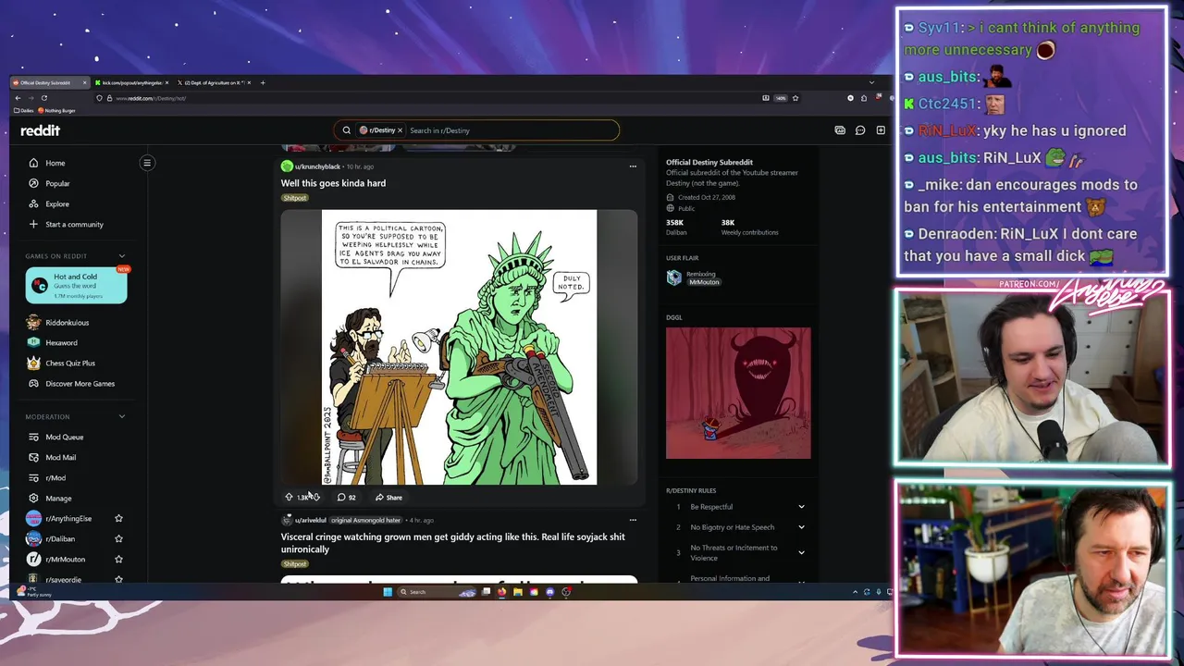Open the browser tab list dropdown
Image resolution: width=1184 pixels, height=666 pixels.
tap(871, 82)
